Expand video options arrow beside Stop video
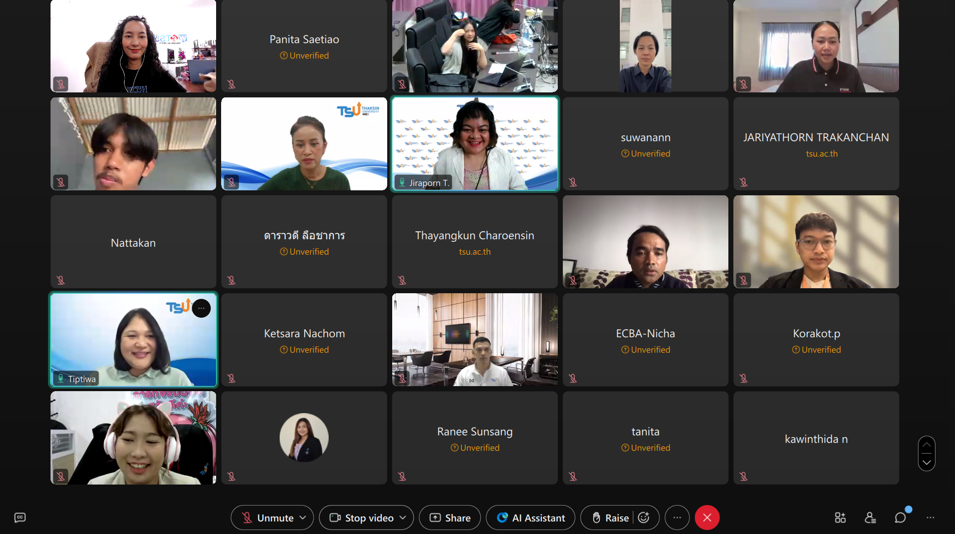This screenshot has height=534, width=955. [403, 518]
